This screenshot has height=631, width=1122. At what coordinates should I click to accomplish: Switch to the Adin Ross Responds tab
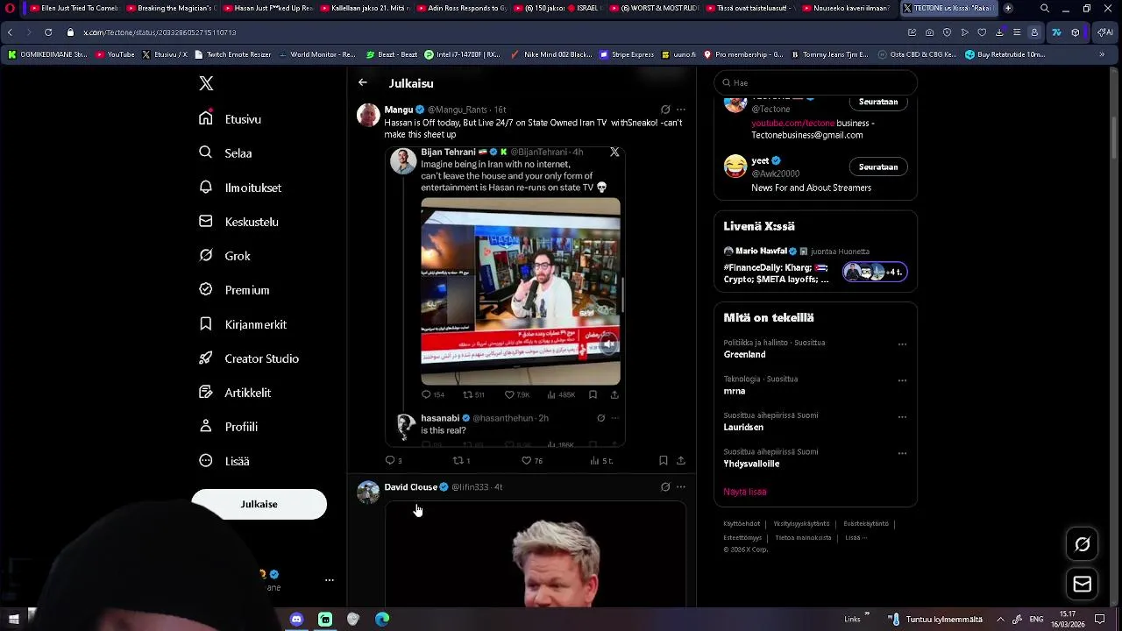click(460, 8)
